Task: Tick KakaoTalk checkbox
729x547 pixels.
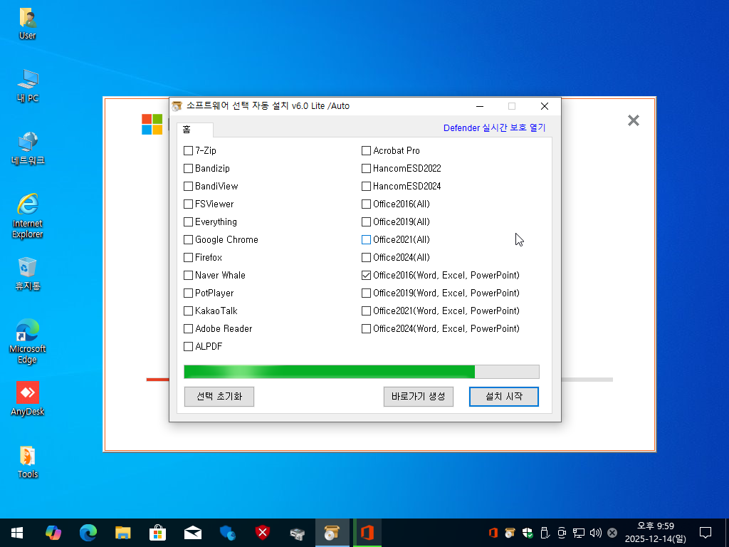Action: pos(188,311)
